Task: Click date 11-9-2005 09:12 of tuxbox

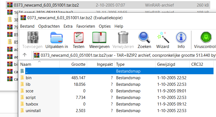Action: pyautogui.click(x=172, y=104)
